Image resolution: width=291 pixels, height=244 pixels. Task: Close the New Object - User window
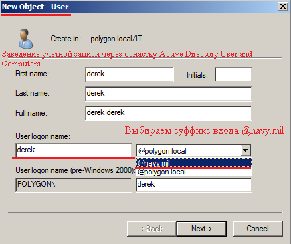[x=283, y=7]
